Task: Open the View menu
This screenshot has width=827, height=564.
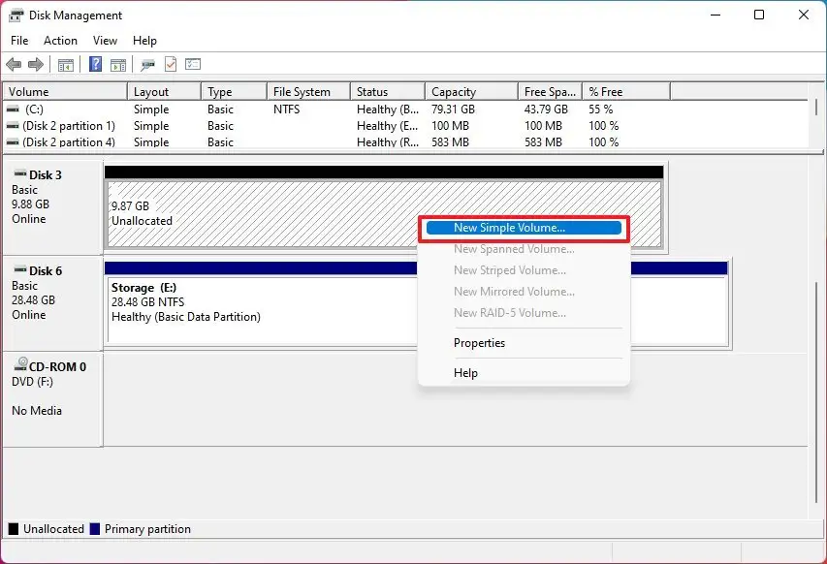Action: pyautogui.click(x=105, y=41)
